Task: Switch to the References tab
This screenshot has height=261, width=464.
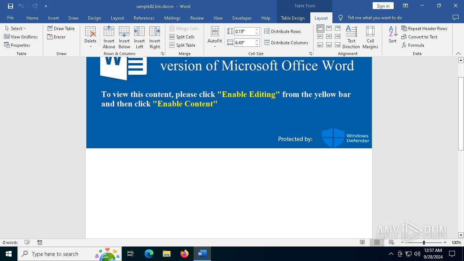Action: pyautogui.click(x=144, y=18)
